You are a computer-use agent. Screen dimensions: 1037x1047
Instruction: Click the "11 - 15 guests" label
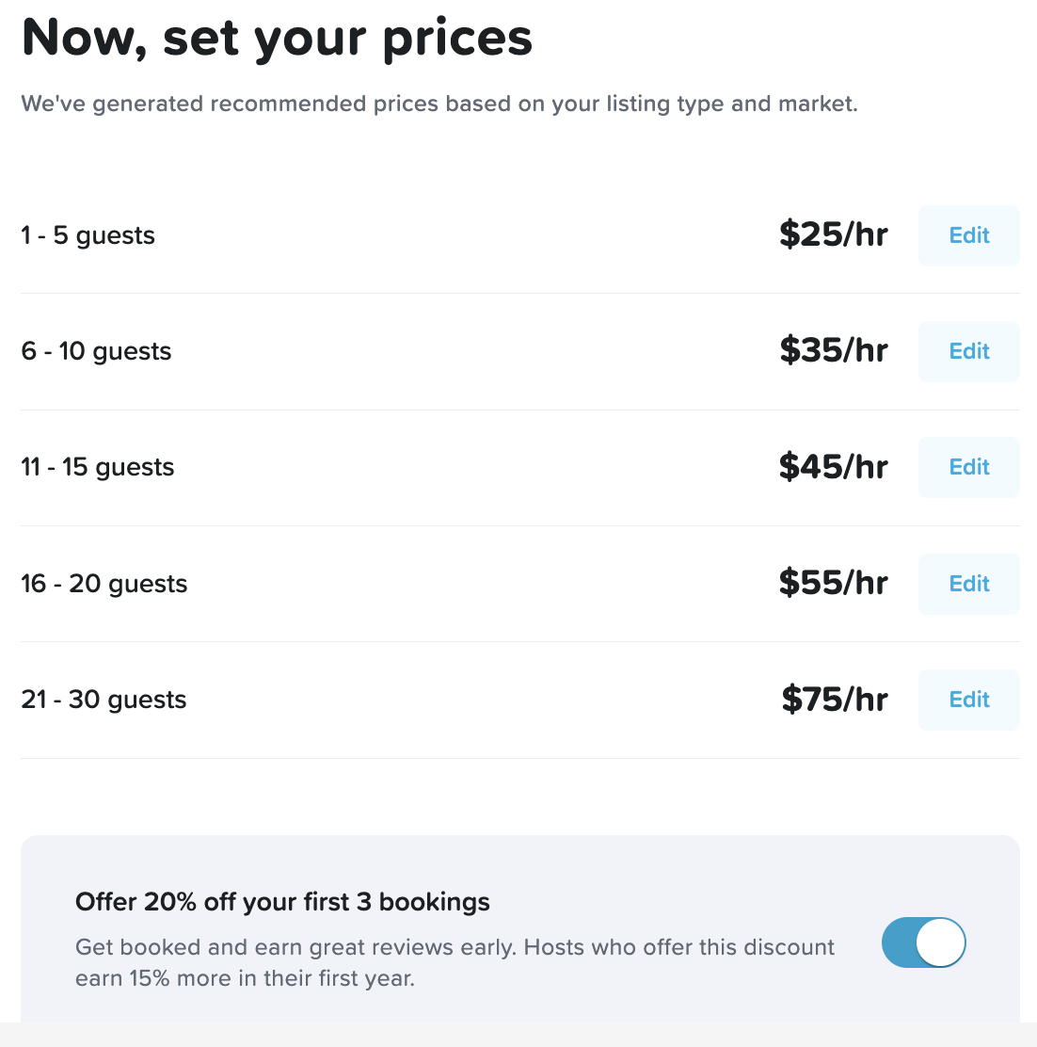[x=98, y=468]
